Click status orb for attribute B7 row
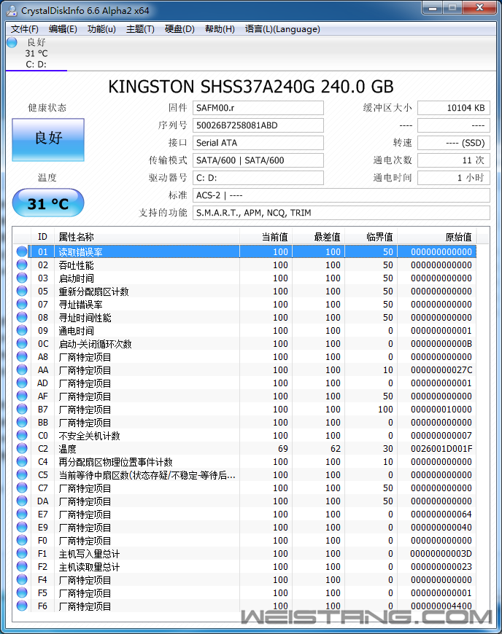Viewport: 502px width, 634px height. coord(22,410)
